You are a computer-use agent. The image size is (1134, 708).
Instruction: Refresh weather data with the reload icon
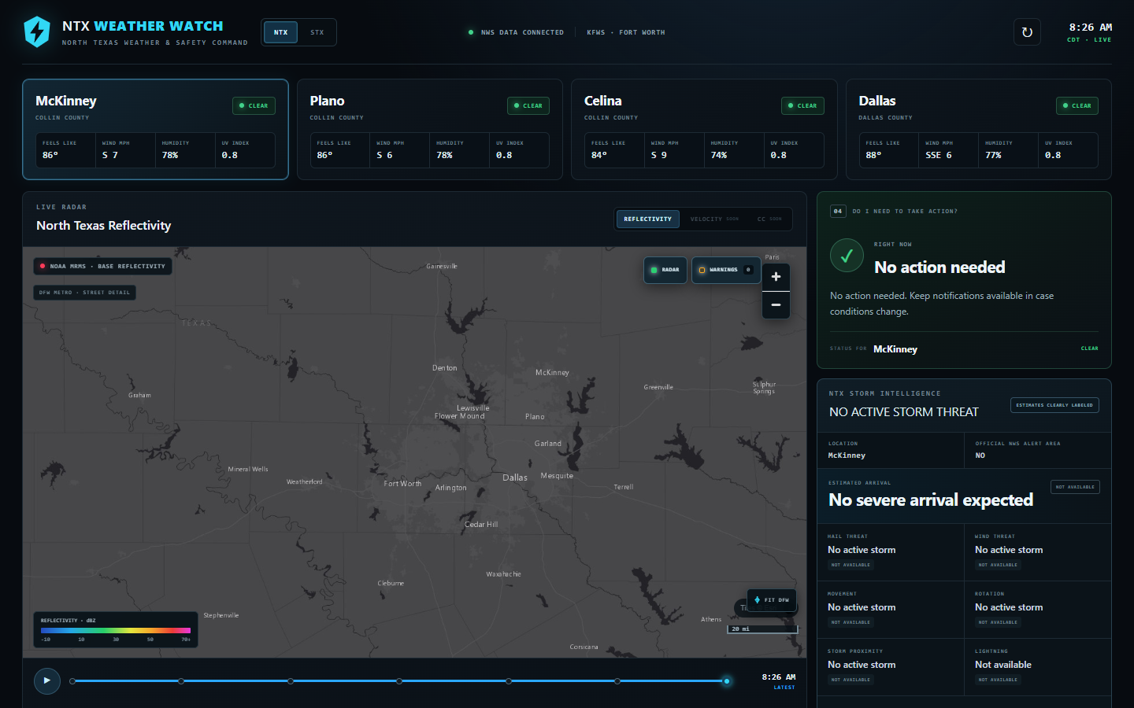(1027, 32)
